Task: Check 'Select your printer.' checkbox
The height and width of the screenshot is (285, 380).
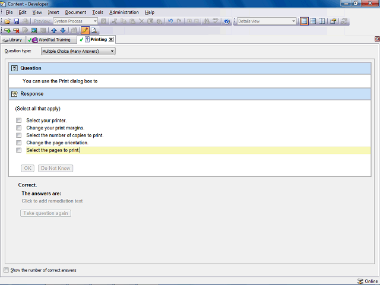Action: (18, 121)
